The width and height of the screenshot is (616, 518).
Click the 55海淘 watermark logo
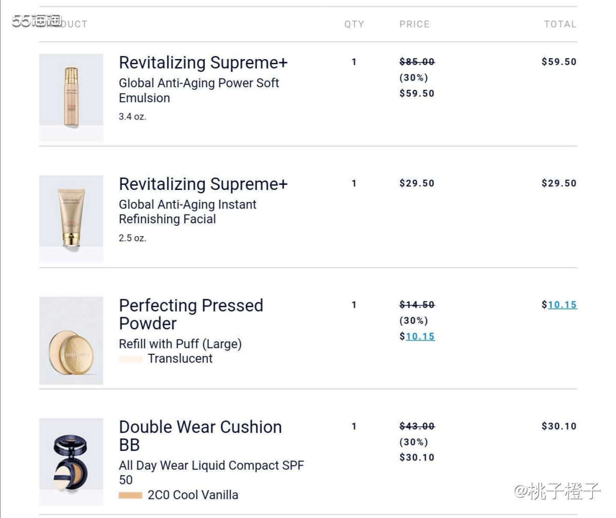tap(36, 21)
